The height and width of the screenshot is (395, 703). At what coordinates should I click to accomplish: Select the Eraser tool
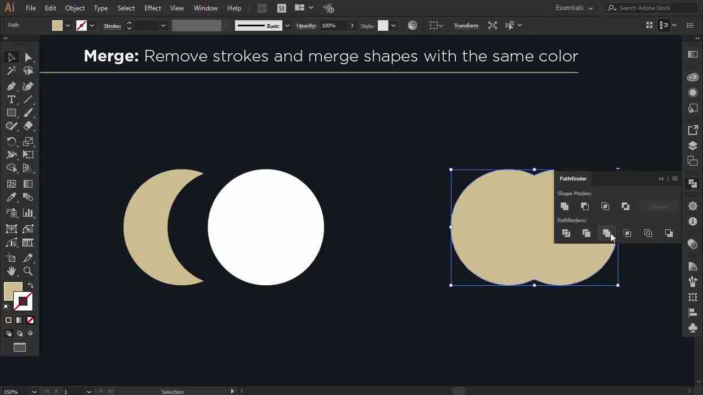(28, 126)
